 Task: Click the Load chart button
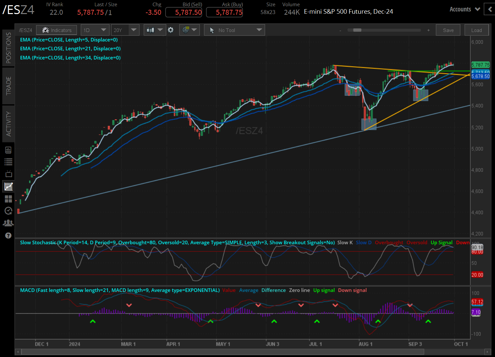[x=476, y=30]
